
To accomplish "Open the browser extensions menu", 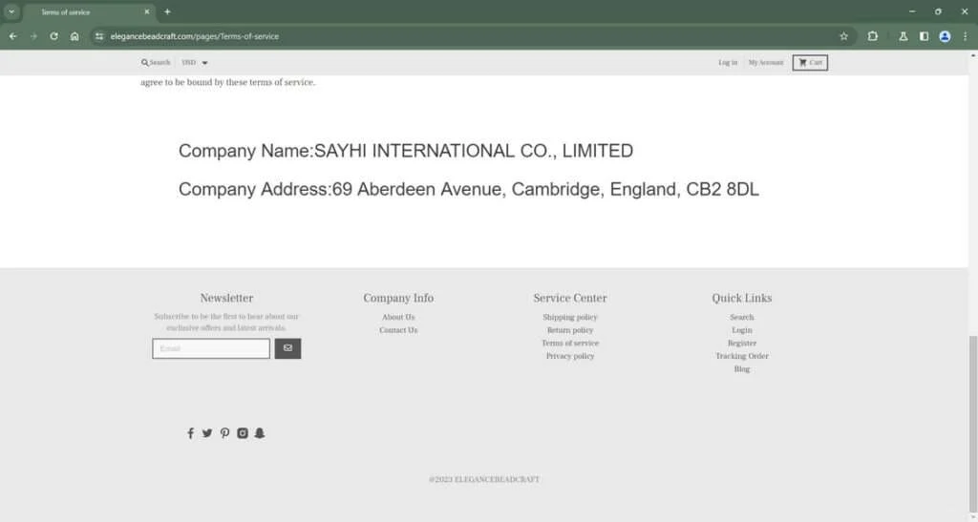I will click(x=873, y=36).
